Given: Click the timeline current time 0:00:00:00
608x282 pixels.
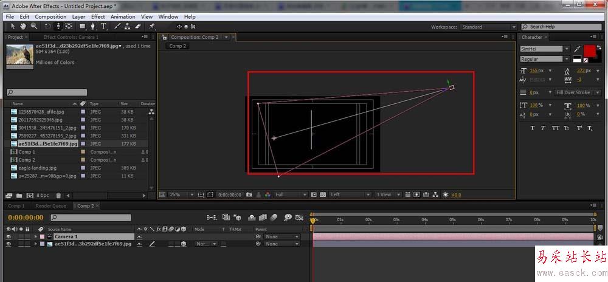Looking at the screenshot, I should pos(26,218).
